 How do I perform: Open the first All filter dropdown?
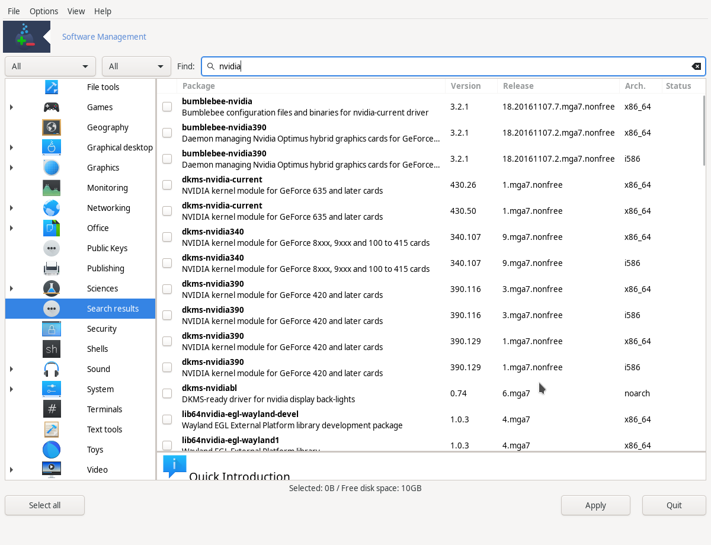pyautogui.click(x=50, y=66)
